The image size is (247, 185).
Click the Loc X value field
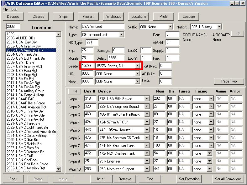146,50
